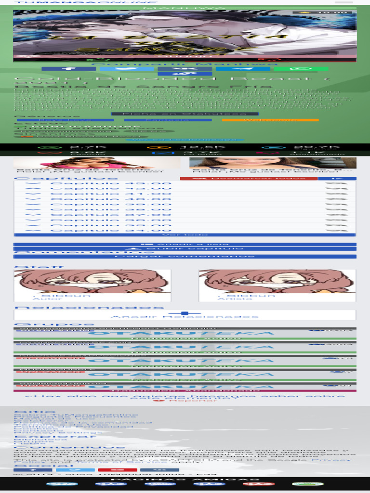Open the first Otakuteka group banner
The image size is (370, 493).
[185, 334]
